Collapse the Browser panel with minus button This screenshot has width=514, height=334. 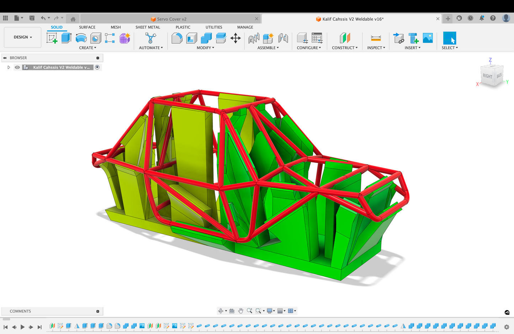point(98,58)
